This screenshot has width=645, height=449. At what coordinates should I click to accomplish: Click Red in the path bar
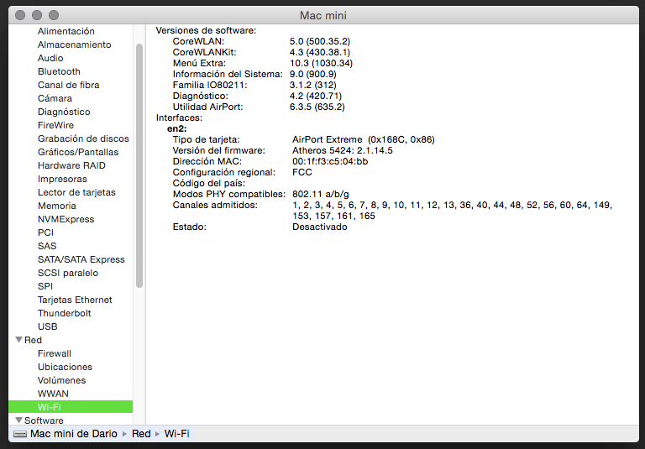pos(141,434)
